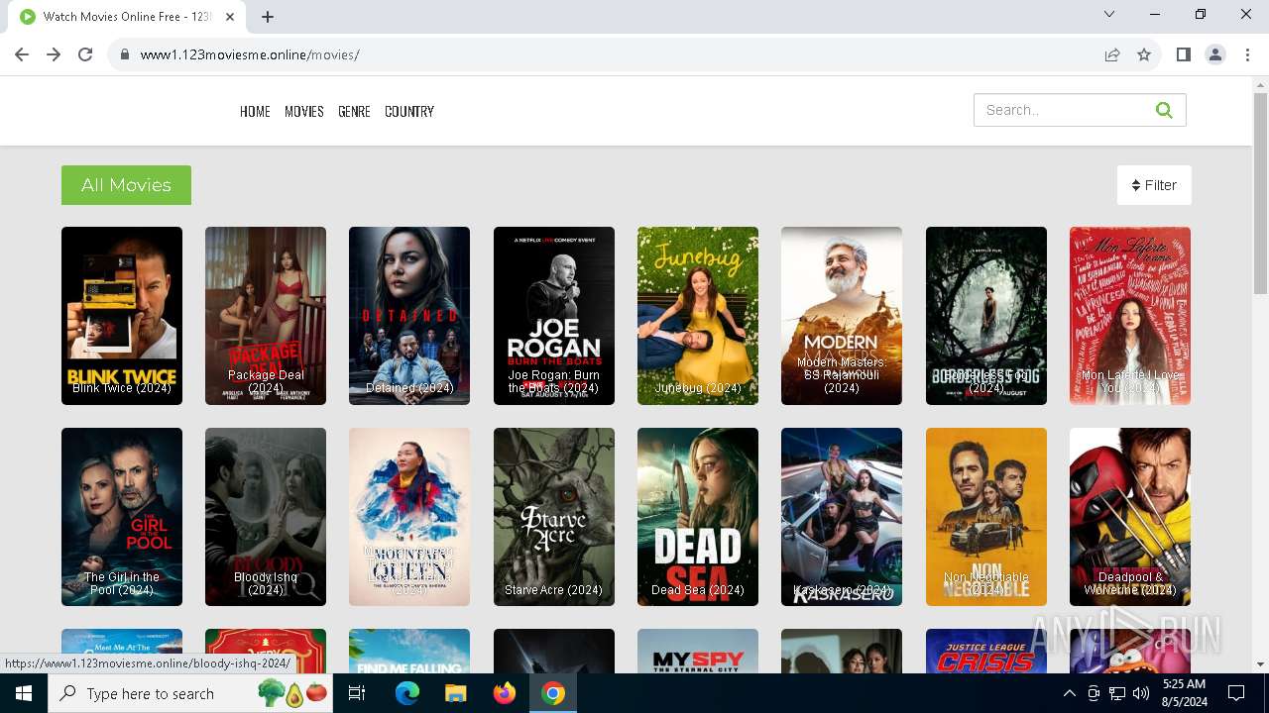Open File Explorer from taskbar
This screenshot has height=713, width=1269.
click(455, 693)
